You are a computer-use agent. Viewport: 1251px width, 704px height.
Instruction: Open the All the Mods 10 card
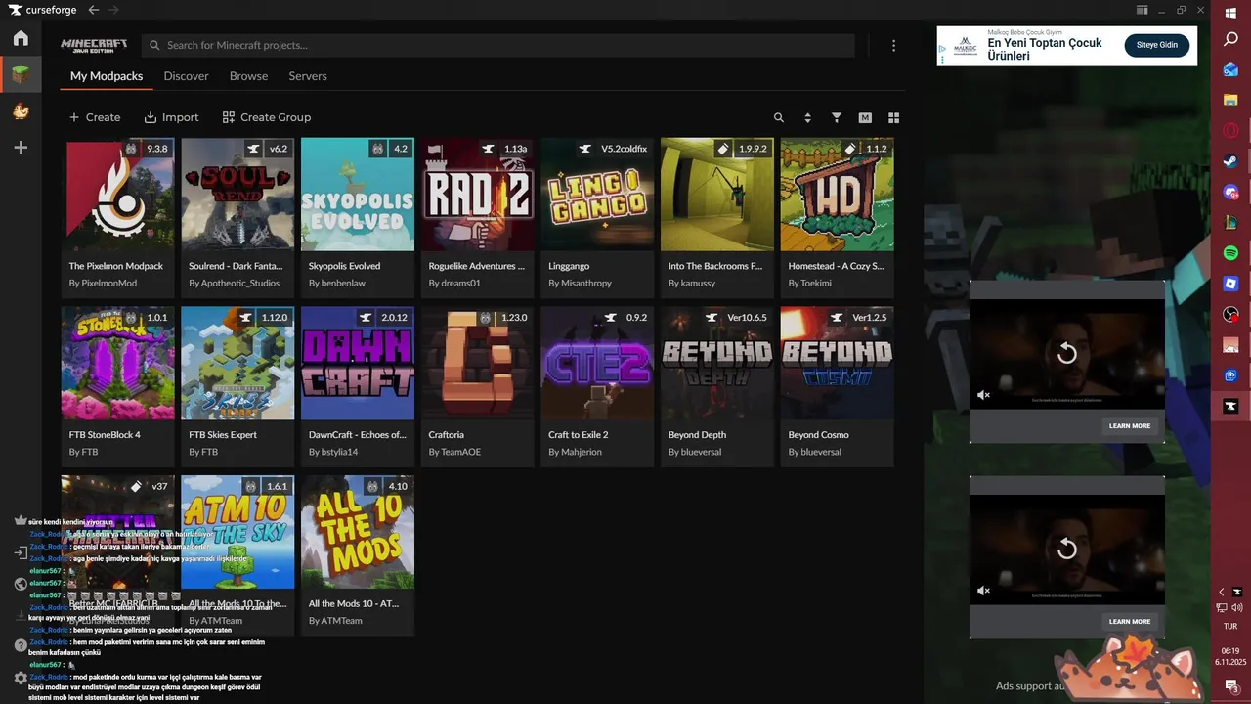click(358, 555)
